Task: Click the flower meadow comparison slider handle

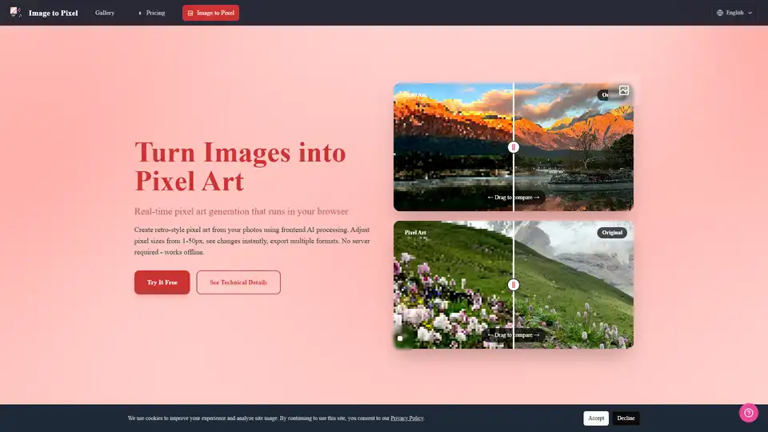Action: tap(514, 285)
